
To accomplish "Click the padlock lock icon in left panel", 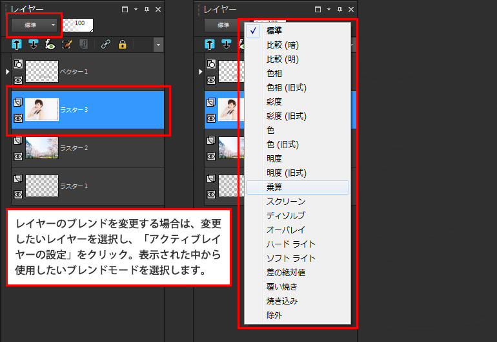I will tap(122, 45).
